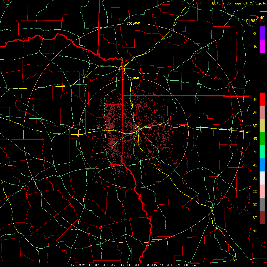Click the HHC product code text
Screen dimensions: 267x267
[260, 18]
